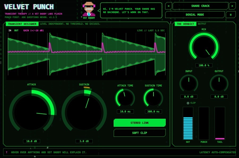239x158 pixels.
Task: Click the 'TRANSIENT THERAPY' subtitle text
Action: (33, 14)
